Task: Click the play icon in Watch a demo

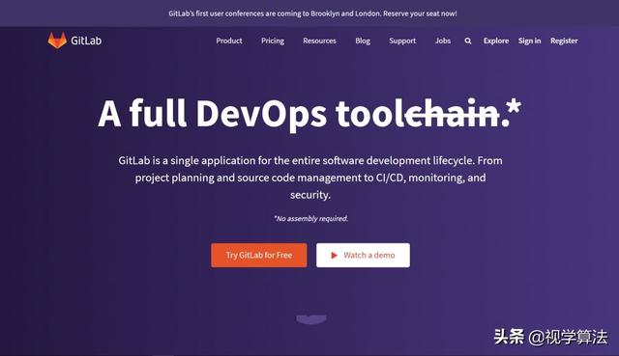Action: 334,256
